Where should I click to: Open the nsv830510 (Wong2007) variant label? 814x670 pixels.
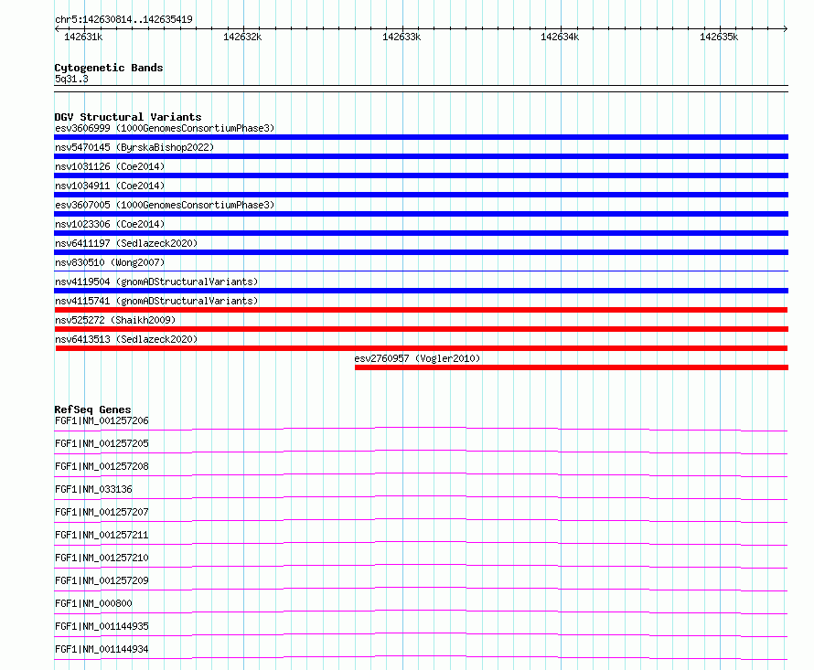click(x=110, y=262)
